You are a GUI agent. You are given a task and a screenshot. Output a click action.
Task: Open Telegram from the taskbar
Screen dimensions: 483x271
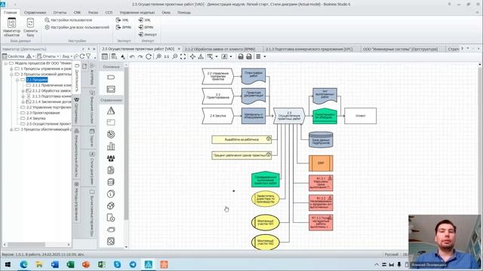coord(133,264)
